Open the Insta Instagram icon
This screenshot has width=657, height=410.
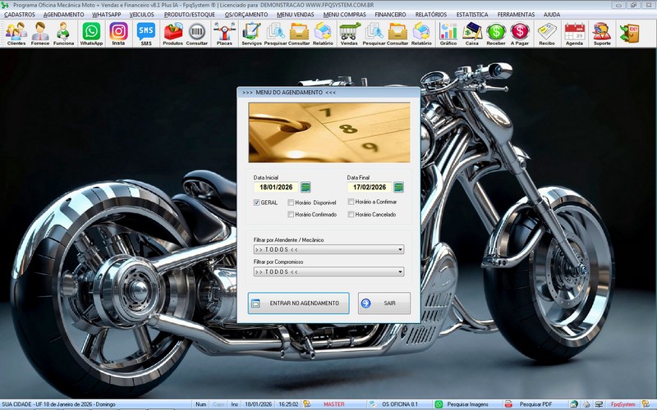pos(118,34)
